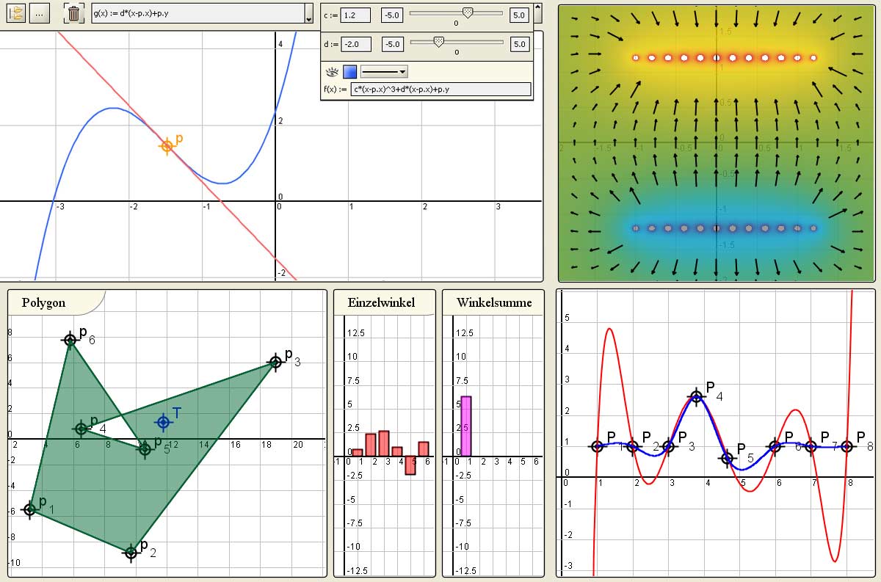
Task: Select the Polygon tab
Action: tap(44, 301)
